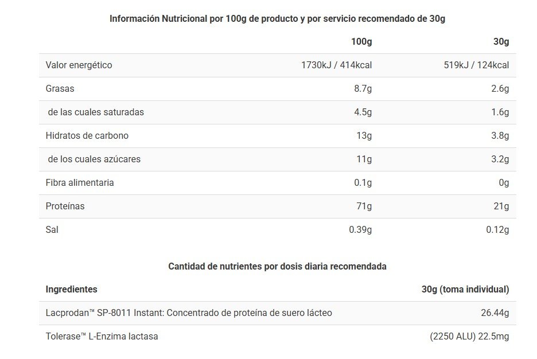
Task: Select the 'Fibra alimentaria' row label
Action: [80, 183]
